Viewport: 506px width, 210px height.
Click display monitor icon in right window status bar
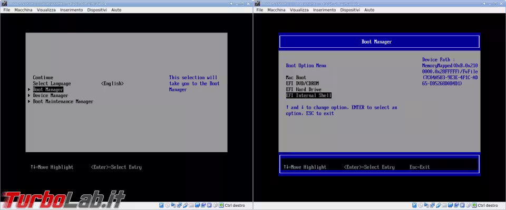pos(451,205)
